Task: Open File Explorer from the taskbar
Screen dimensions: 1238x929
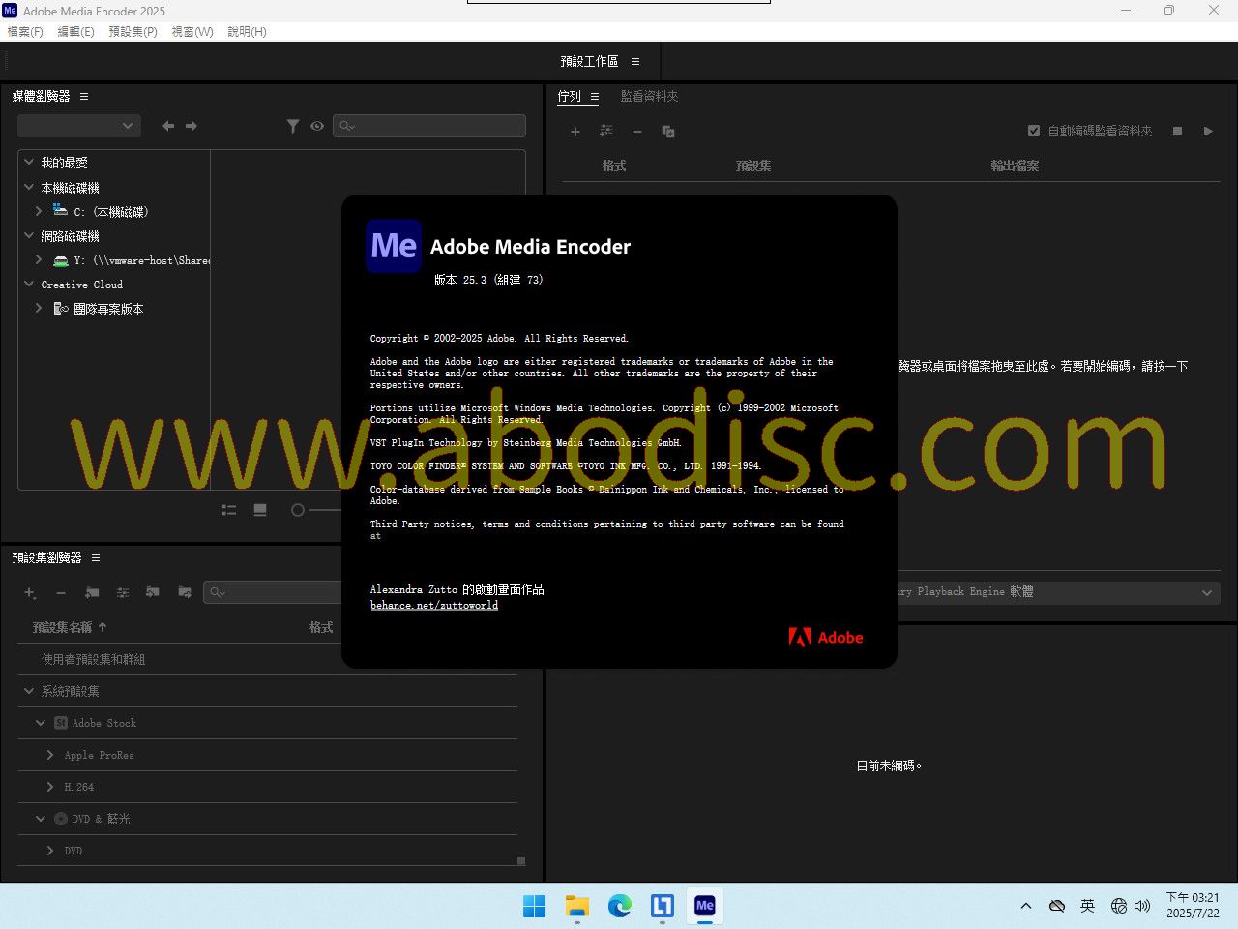Action: (x=577, y=906)
